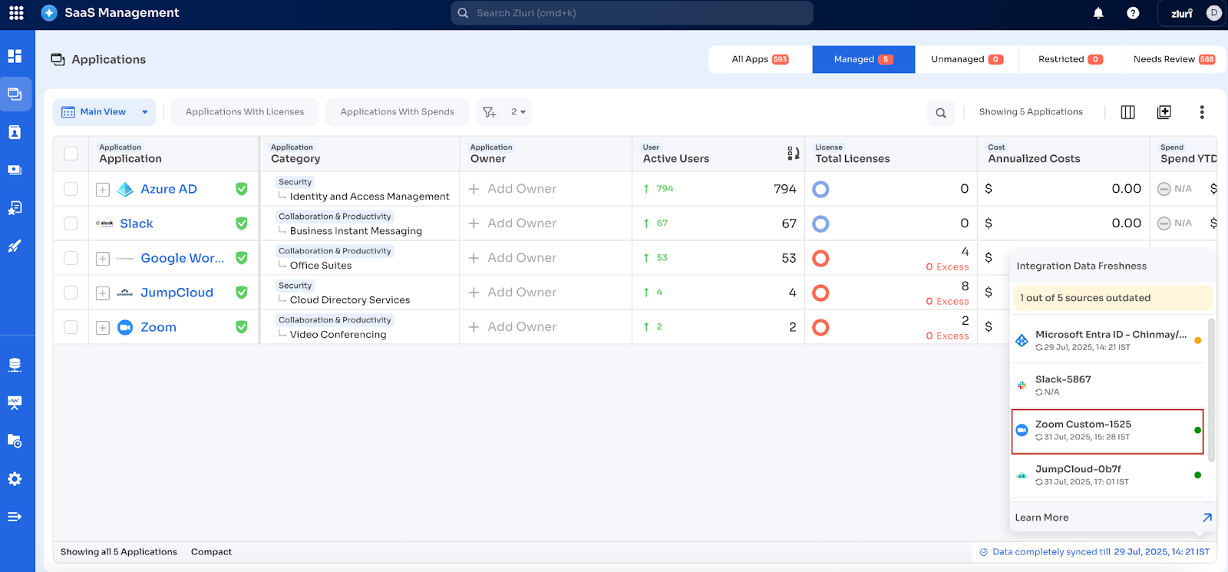Click the Slack verified shield icon
The height and width of the screenshot is (572, 1228).
pos(242,223)
